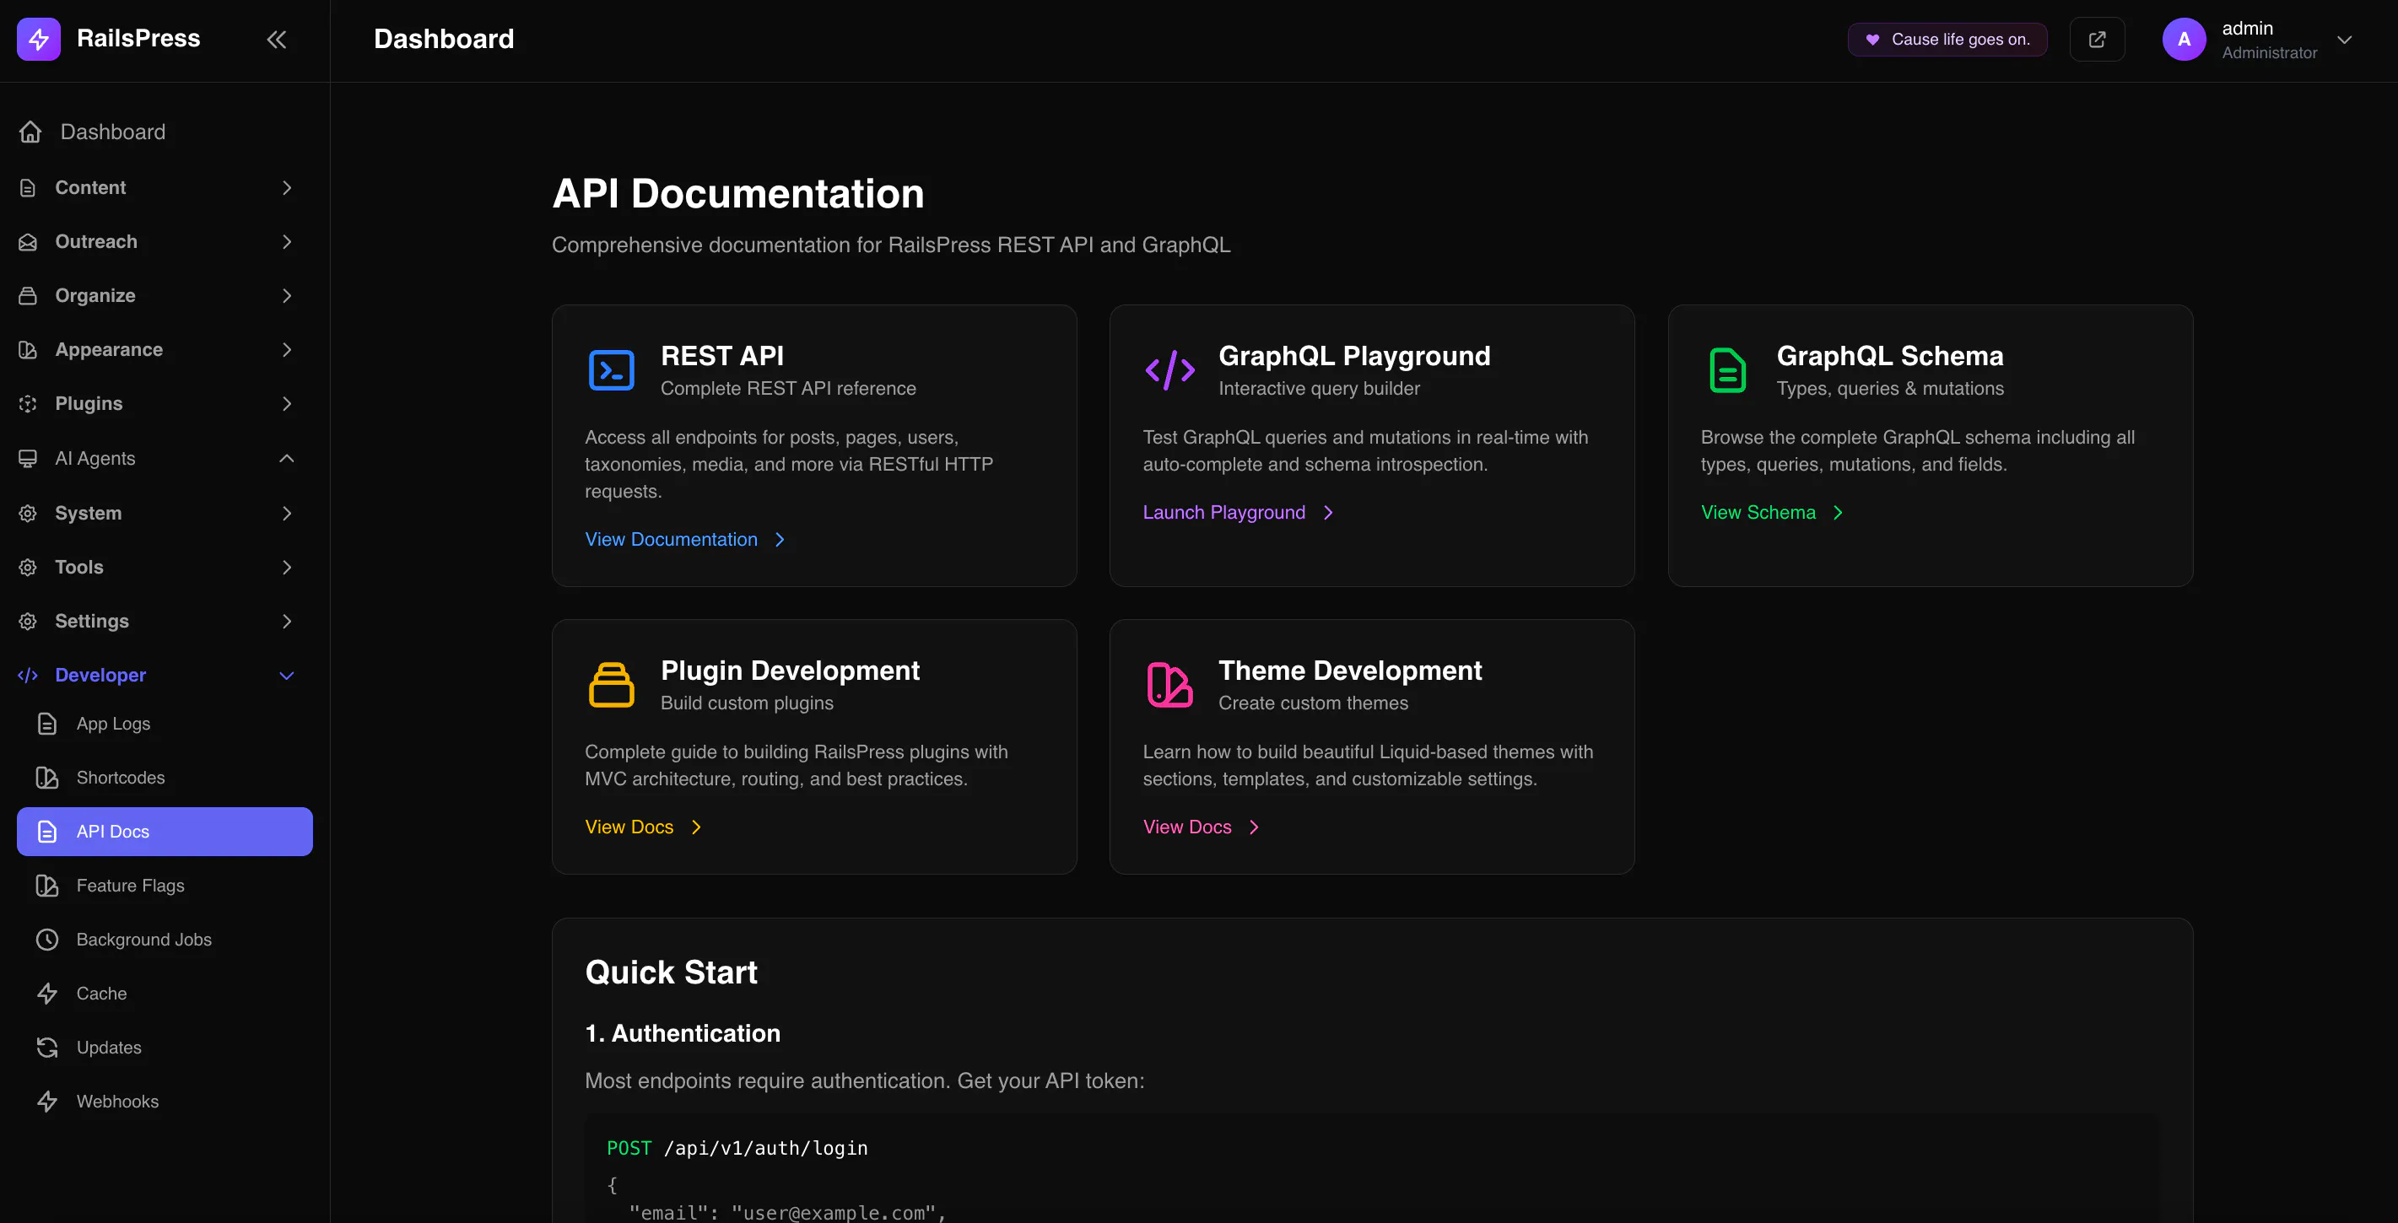Image resolution: width=2398 pixels, height=1223 pixels.
Task: Go to Dashboard in the sidebar
Action: coord(165,132)
